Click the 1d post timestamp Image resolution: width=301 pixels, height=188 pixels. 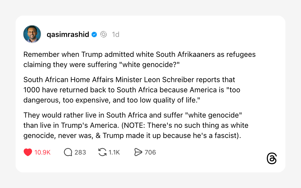pyautogui.click(x=116, y=35)
